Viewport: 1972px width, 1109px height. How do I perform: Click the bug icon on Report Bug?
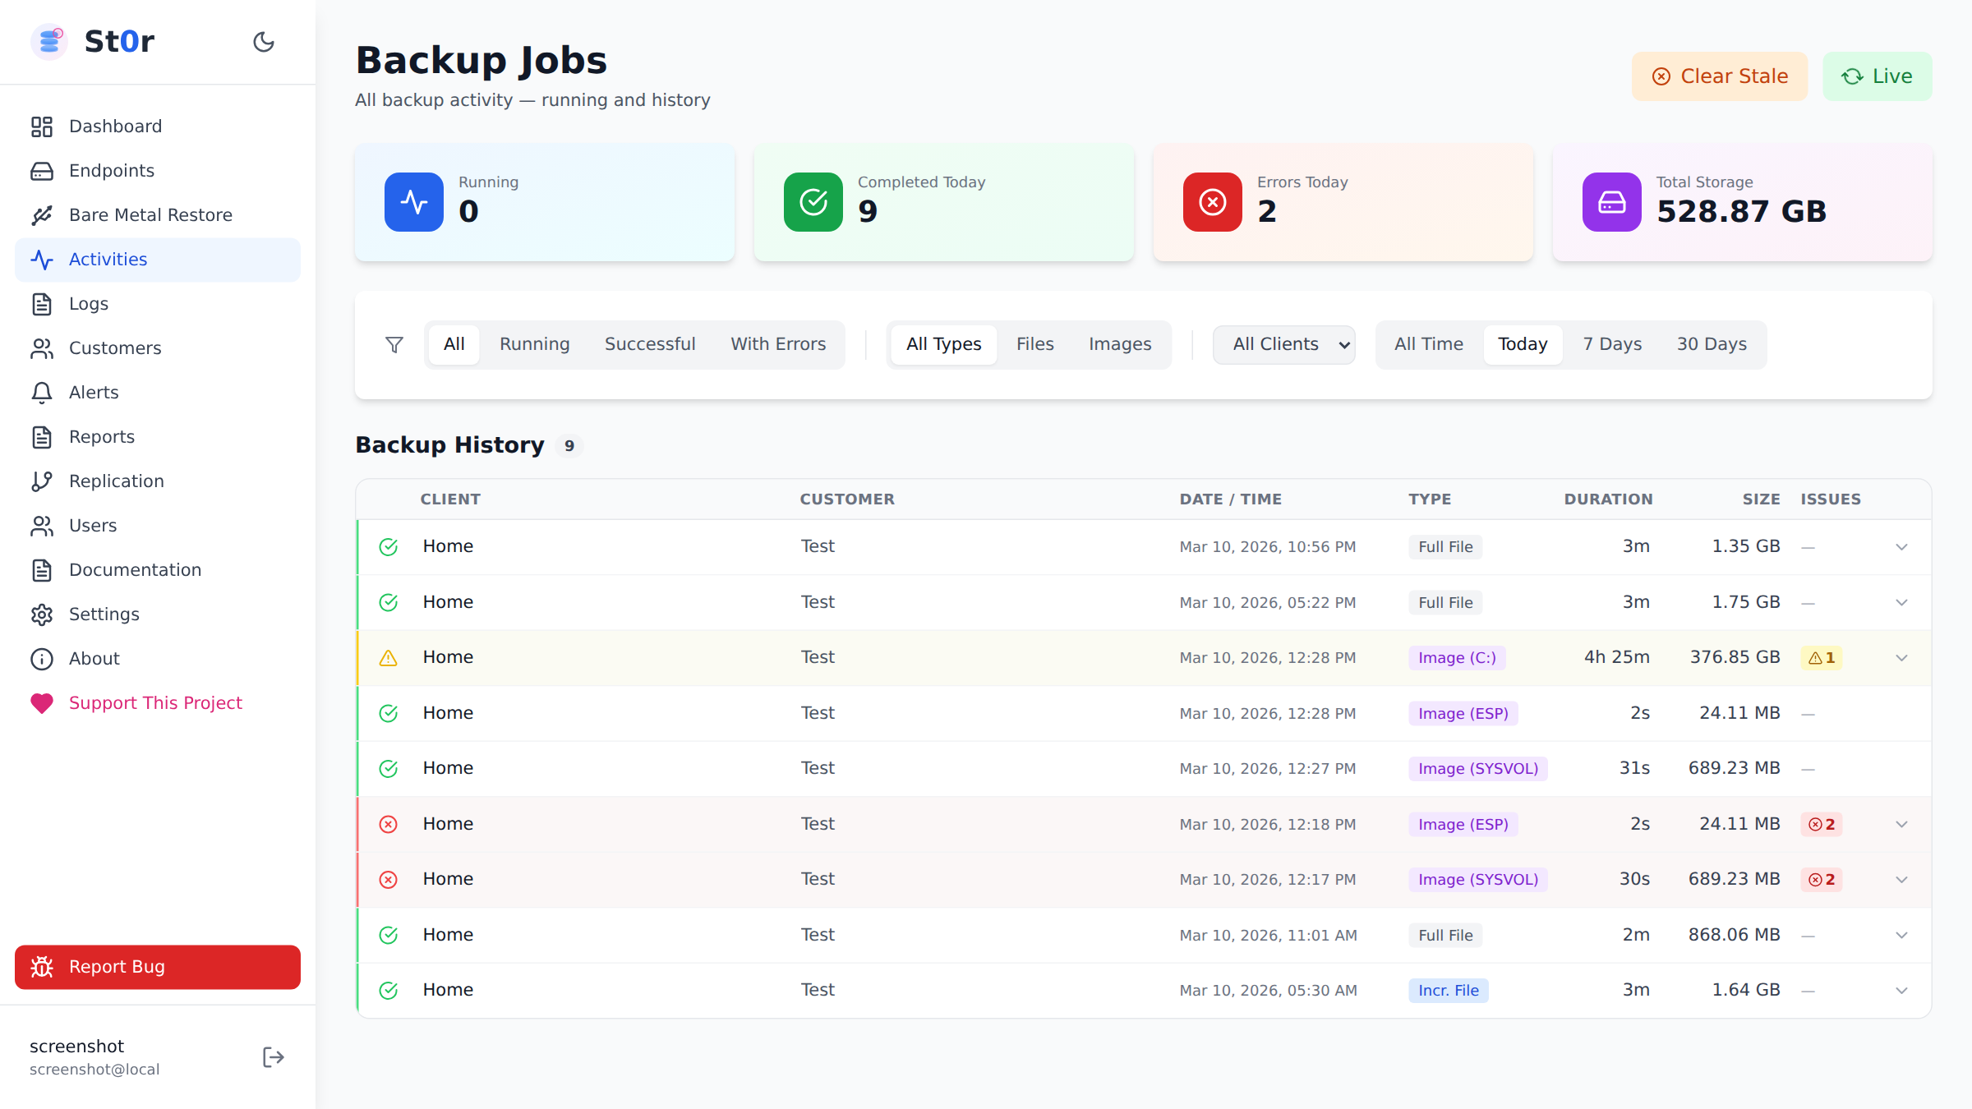click(43, 967)
